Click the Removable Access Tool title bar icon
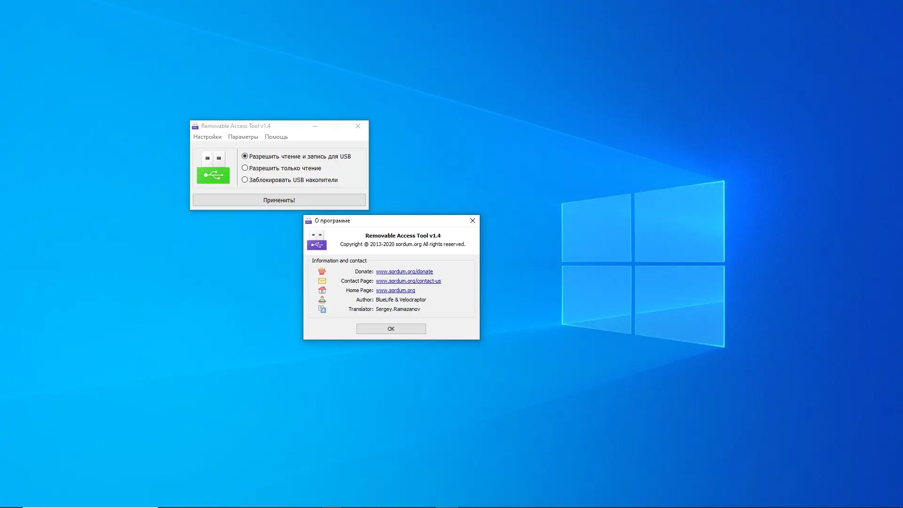The width and height of the screenshot is (903, 508). (x=195, y=126)
